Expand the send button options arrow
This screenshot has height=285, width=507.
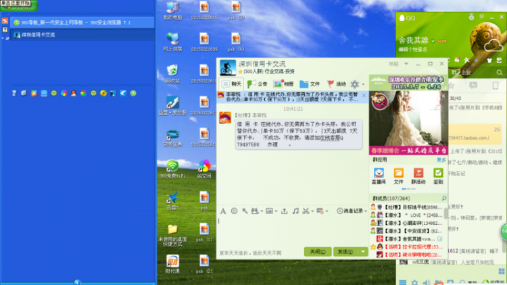[x=363, y=251]
